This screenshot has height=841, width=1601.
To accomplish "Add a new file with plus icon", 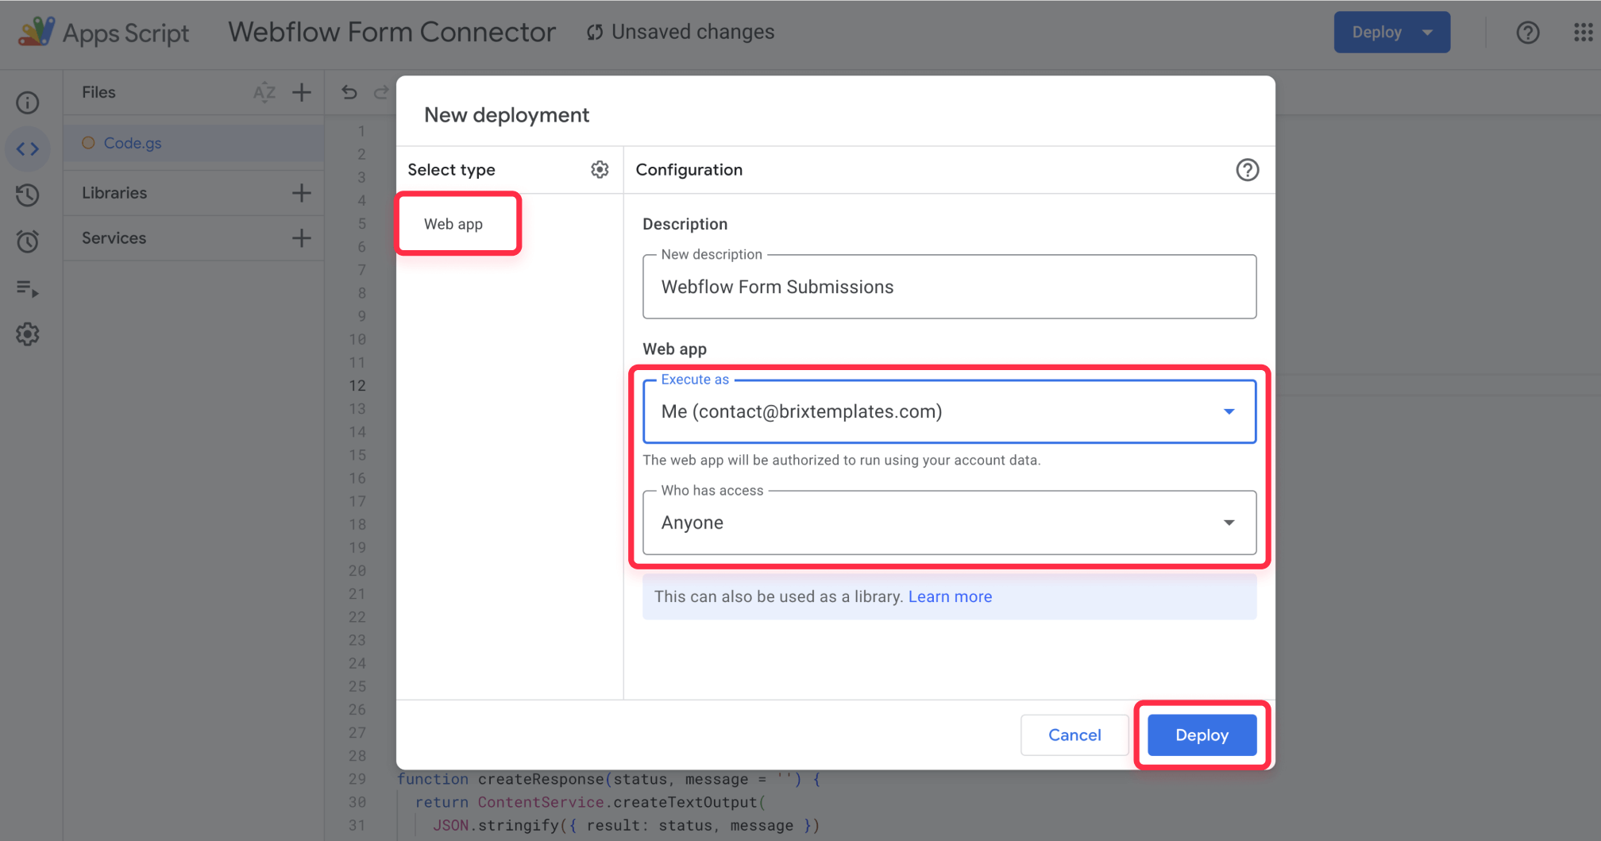I will 302,92.
